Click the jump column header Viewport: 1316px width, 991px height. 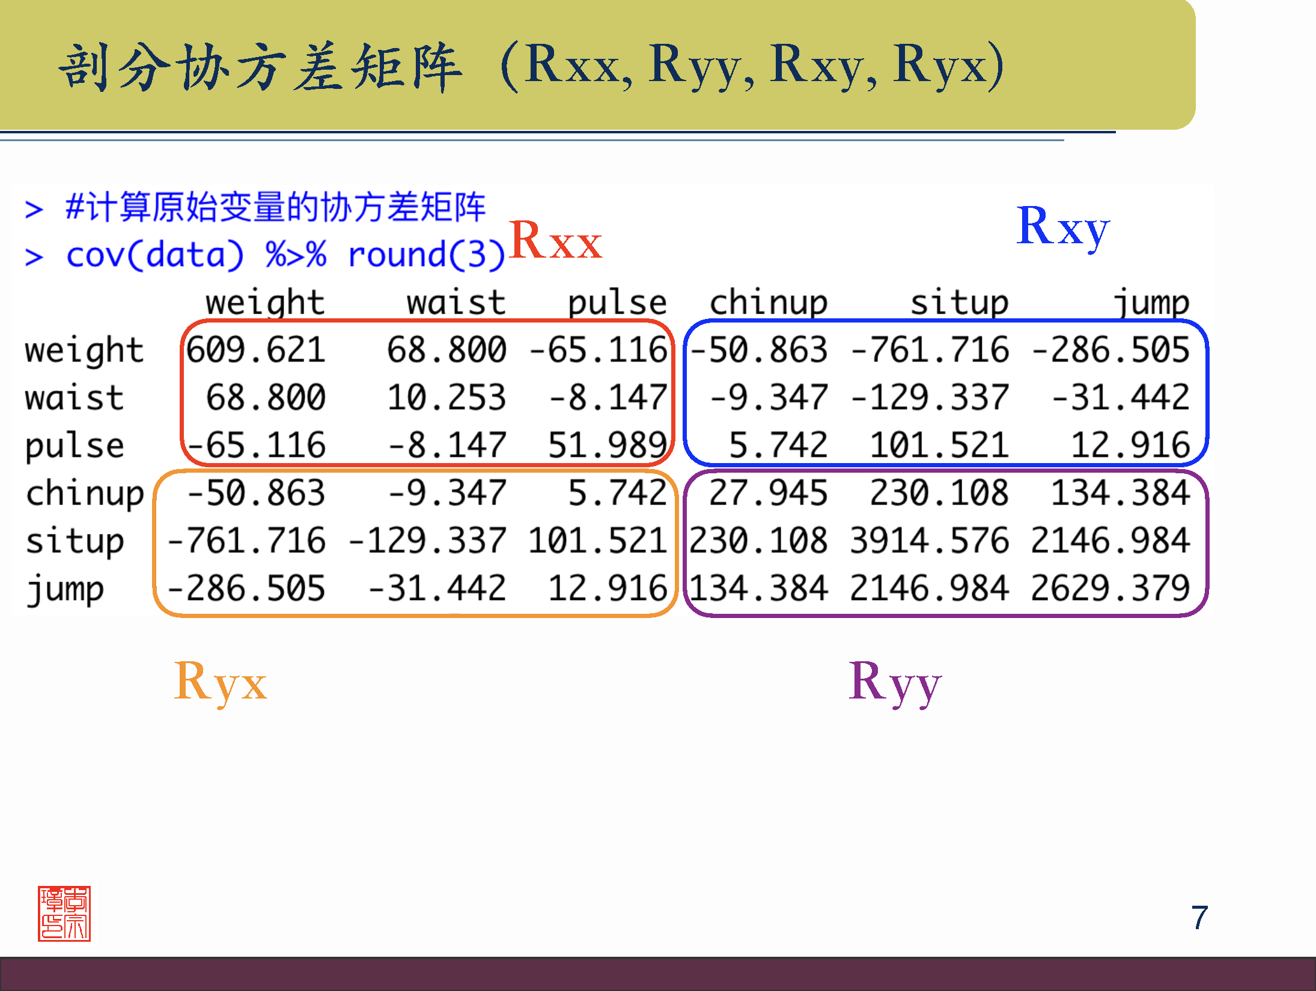1151,302
